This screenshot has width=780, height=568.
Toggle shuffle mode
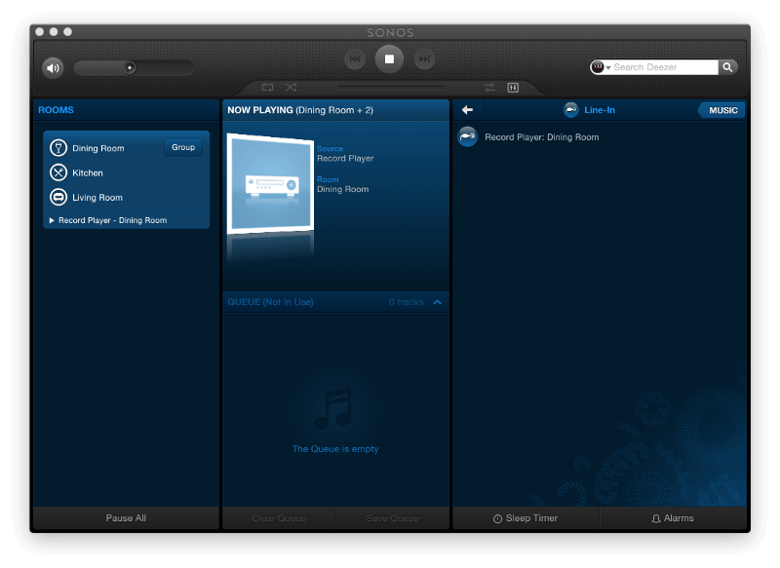pyautogui.click(x=291, y=88)
